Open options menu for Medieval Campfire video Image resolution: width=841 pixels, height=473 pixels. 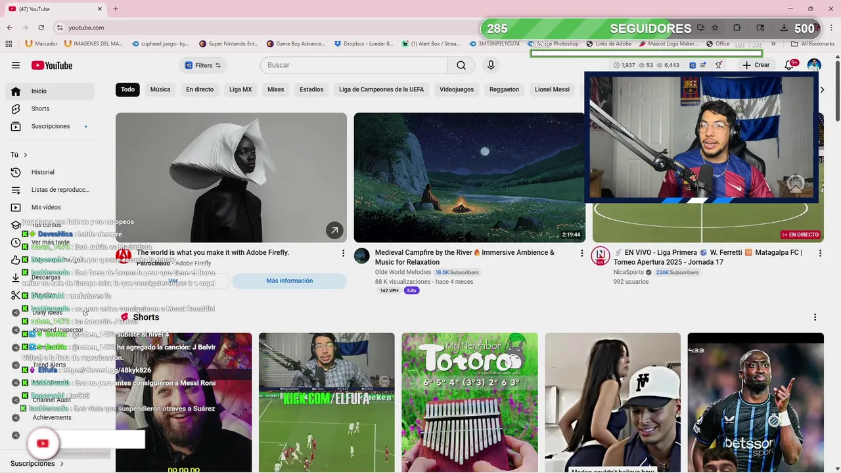581,253
